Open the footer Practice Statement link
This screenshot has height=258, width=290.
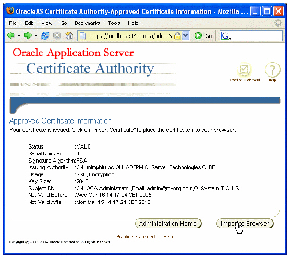coord(136,237)
